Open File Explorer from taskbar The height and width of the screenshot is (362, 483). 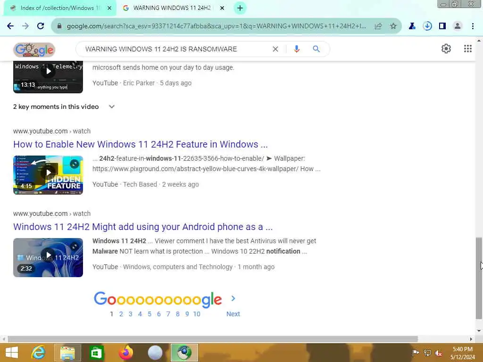(67, 353)
